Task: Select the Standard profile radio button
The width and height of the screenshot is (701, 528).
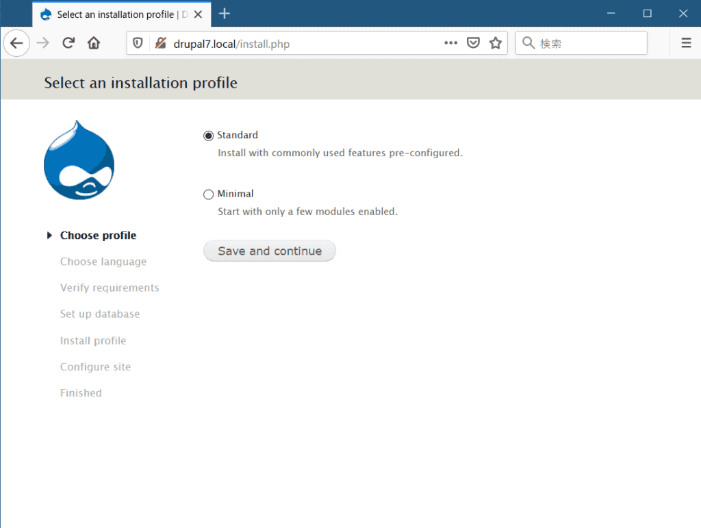Action: click(208, 136)
